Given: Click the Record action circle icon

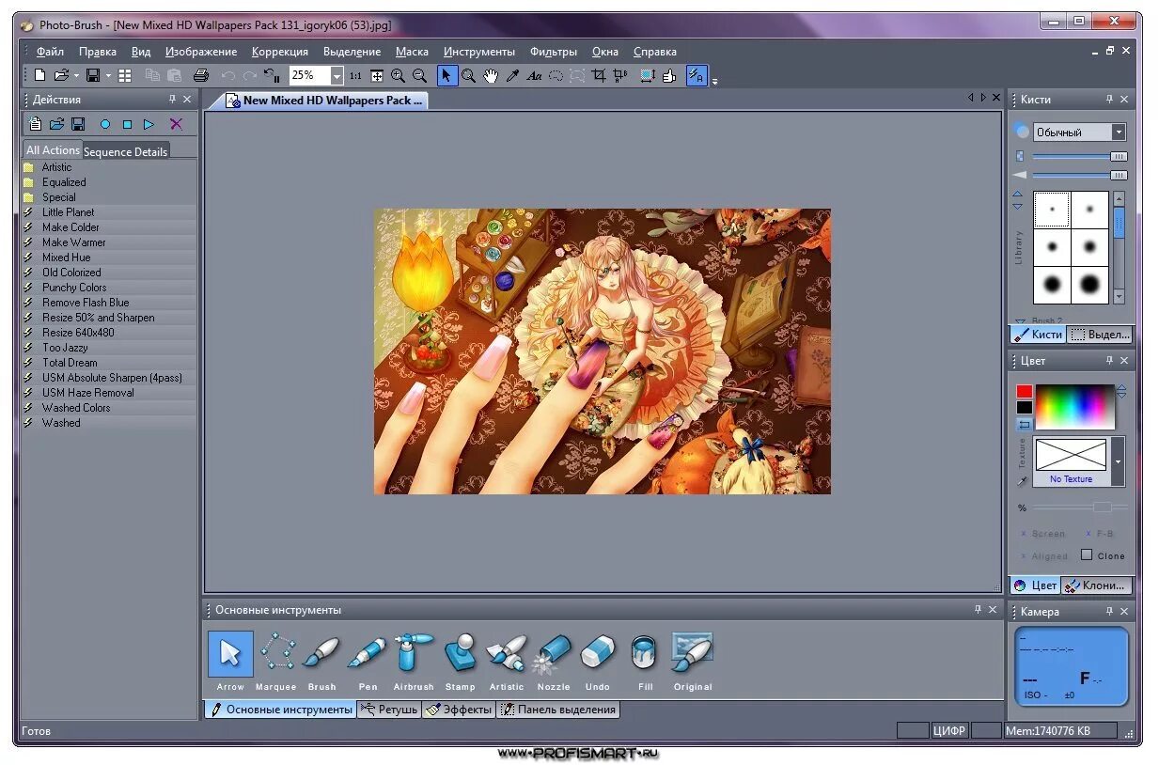Looking at the screenshot, I should (x=105, y=124).
